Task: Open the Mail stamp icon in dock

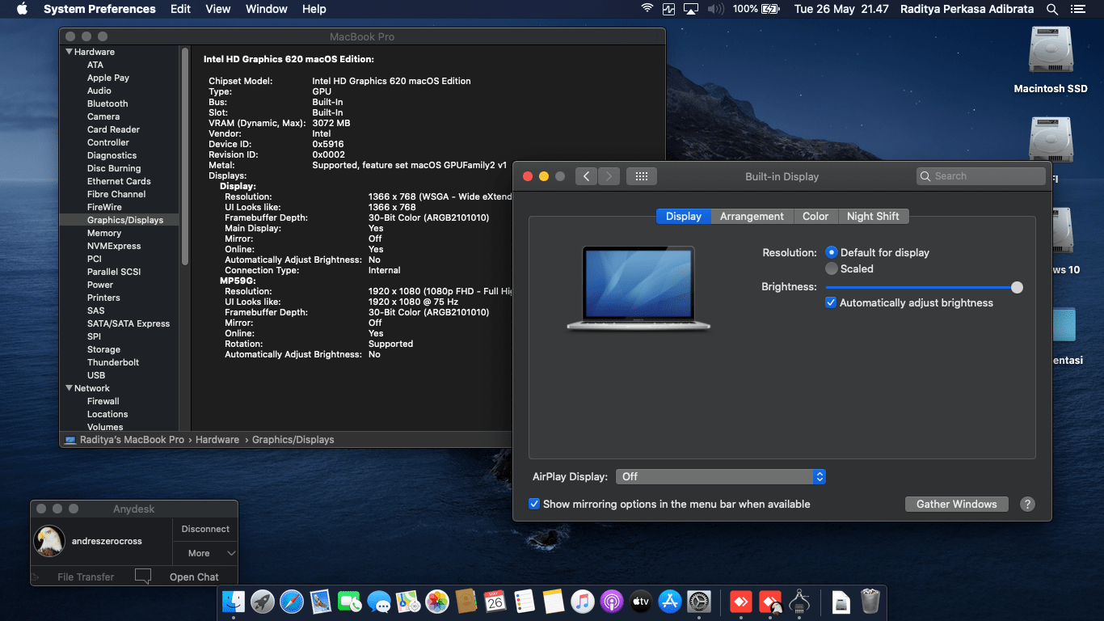Action: point(321,602)
